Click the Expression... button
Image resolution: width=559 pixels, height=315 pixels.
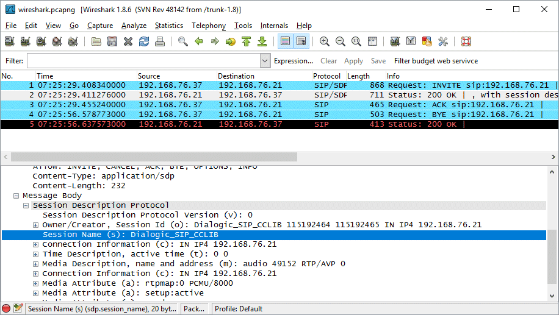tap(293, 61)
